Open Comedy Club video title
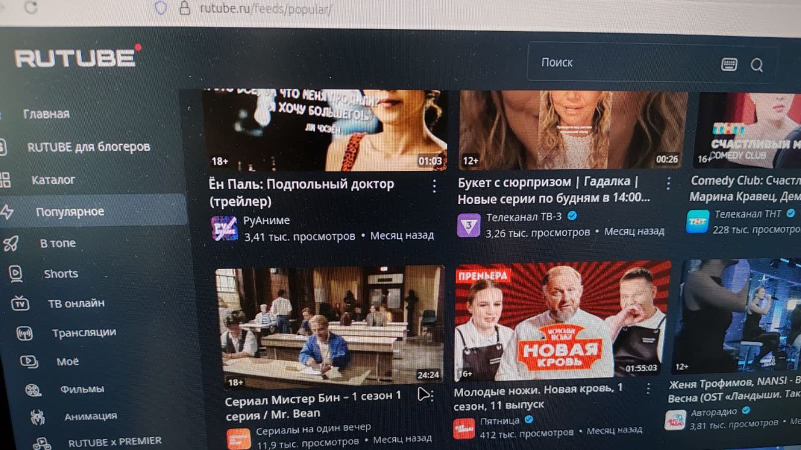 (x=745, y=188)
